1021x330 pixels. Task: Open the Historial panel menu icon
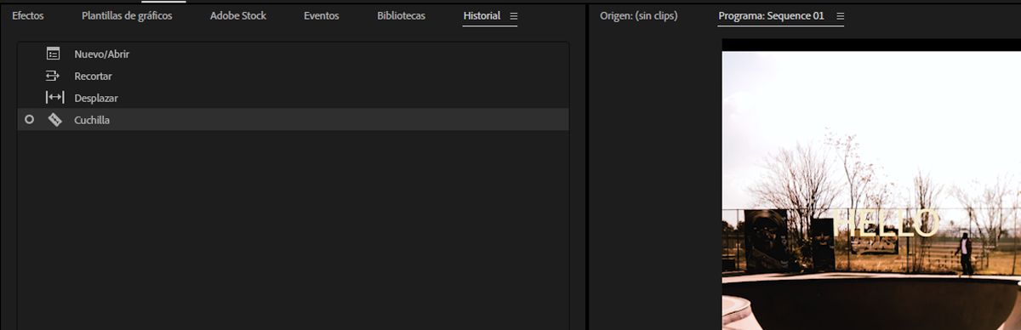click(x=513, y=16)
